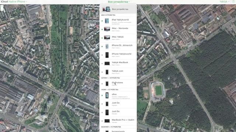Open the Найти iPhone app switcher dropdown
Screen dimensions: 236x132
pos(18,1)
